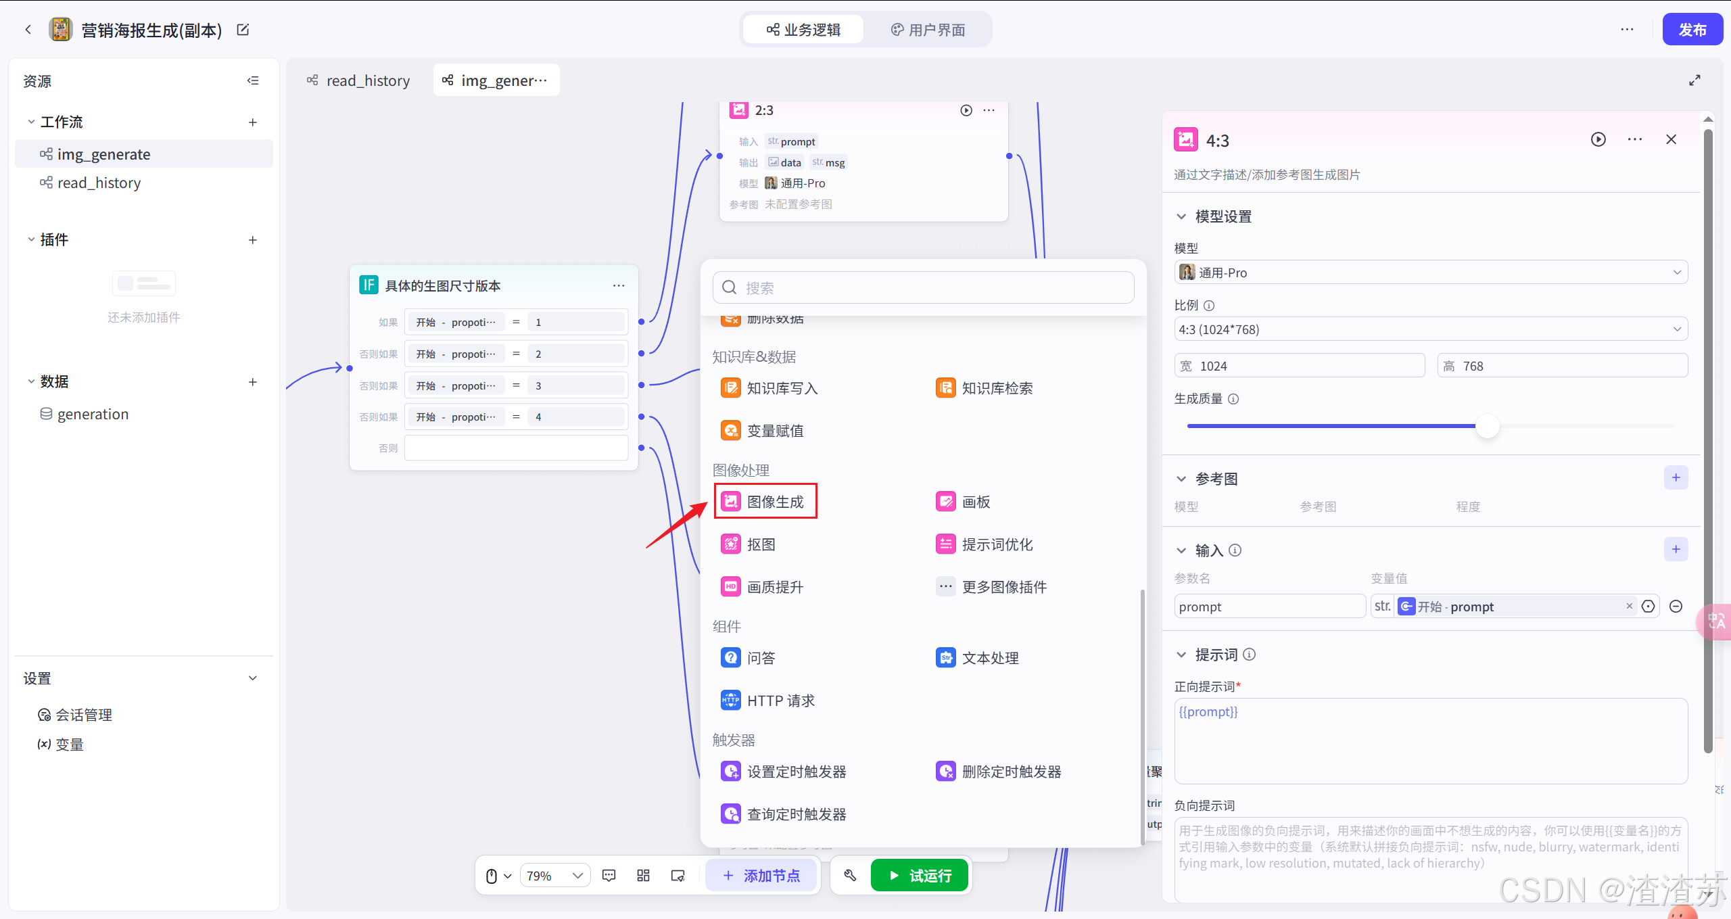This screenshot has height=919, width=1731.
Task: Click the 知识库检索 node icon
Action: (945, 388)
